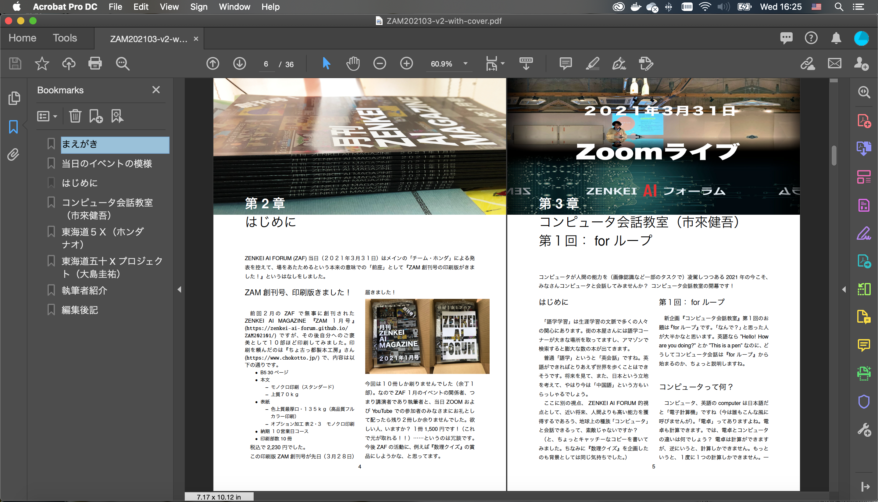The image size is (878, 502).
Task: Delete the selected bookmark
Action: [x=75, y=116]
